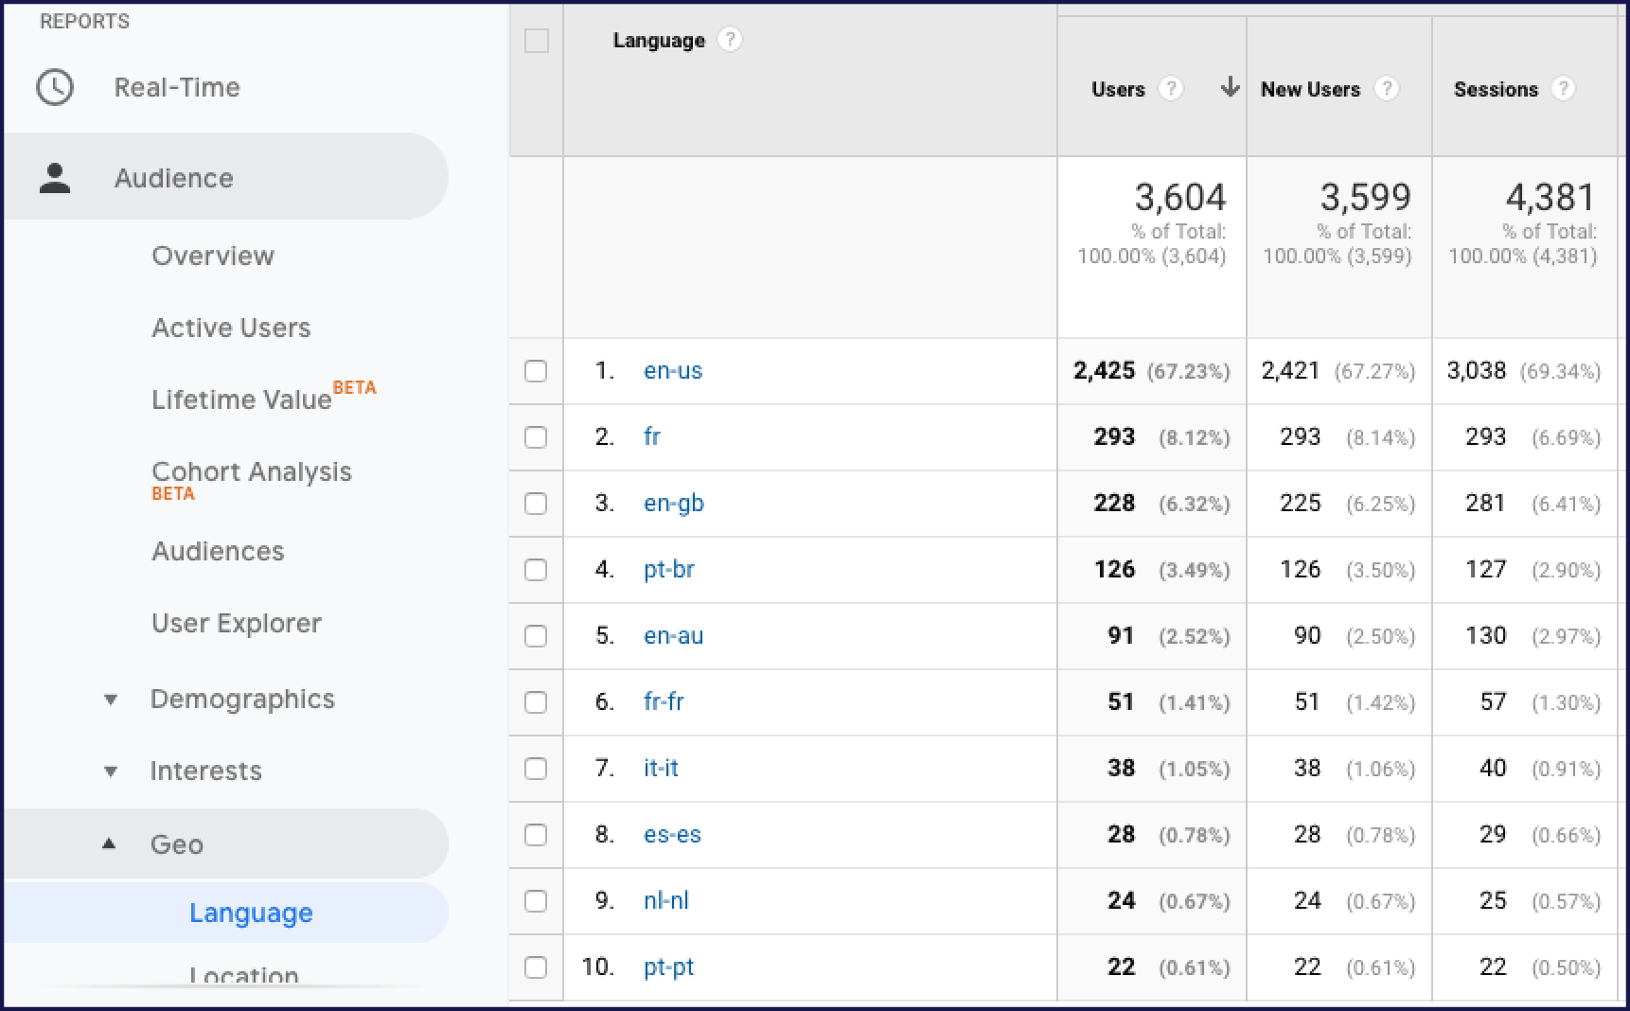1630x1011 pixels.
Task: Check the fr row checkbox
Action: [x=536, y=437]
